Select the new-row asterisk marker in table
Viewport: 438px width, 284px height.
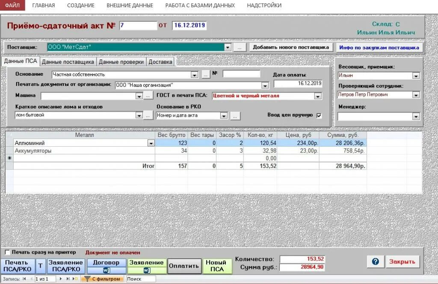9,158
